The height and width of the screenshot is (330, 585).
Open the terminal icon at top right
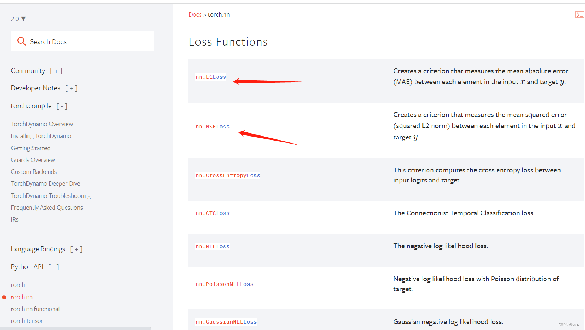pyautogui.click(x=579, y=14)
